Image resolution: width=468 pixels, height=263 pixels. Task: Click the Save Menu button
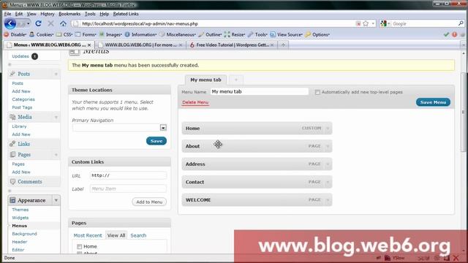pos(433,102)
